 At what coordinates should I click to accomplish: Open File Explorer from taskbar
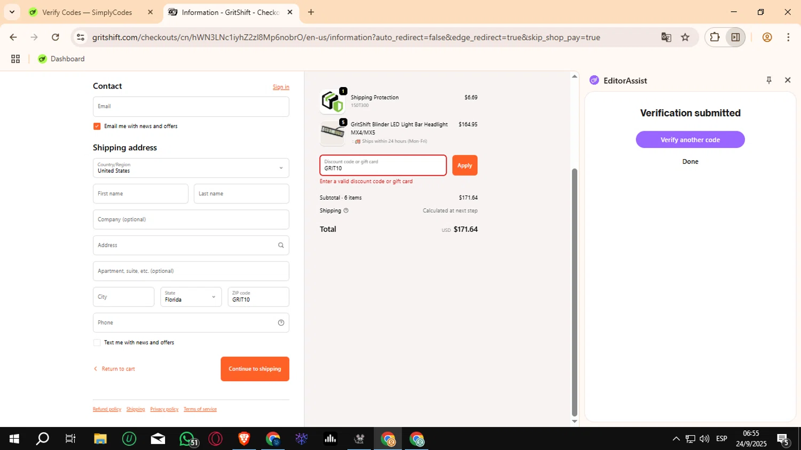[100, 439]
